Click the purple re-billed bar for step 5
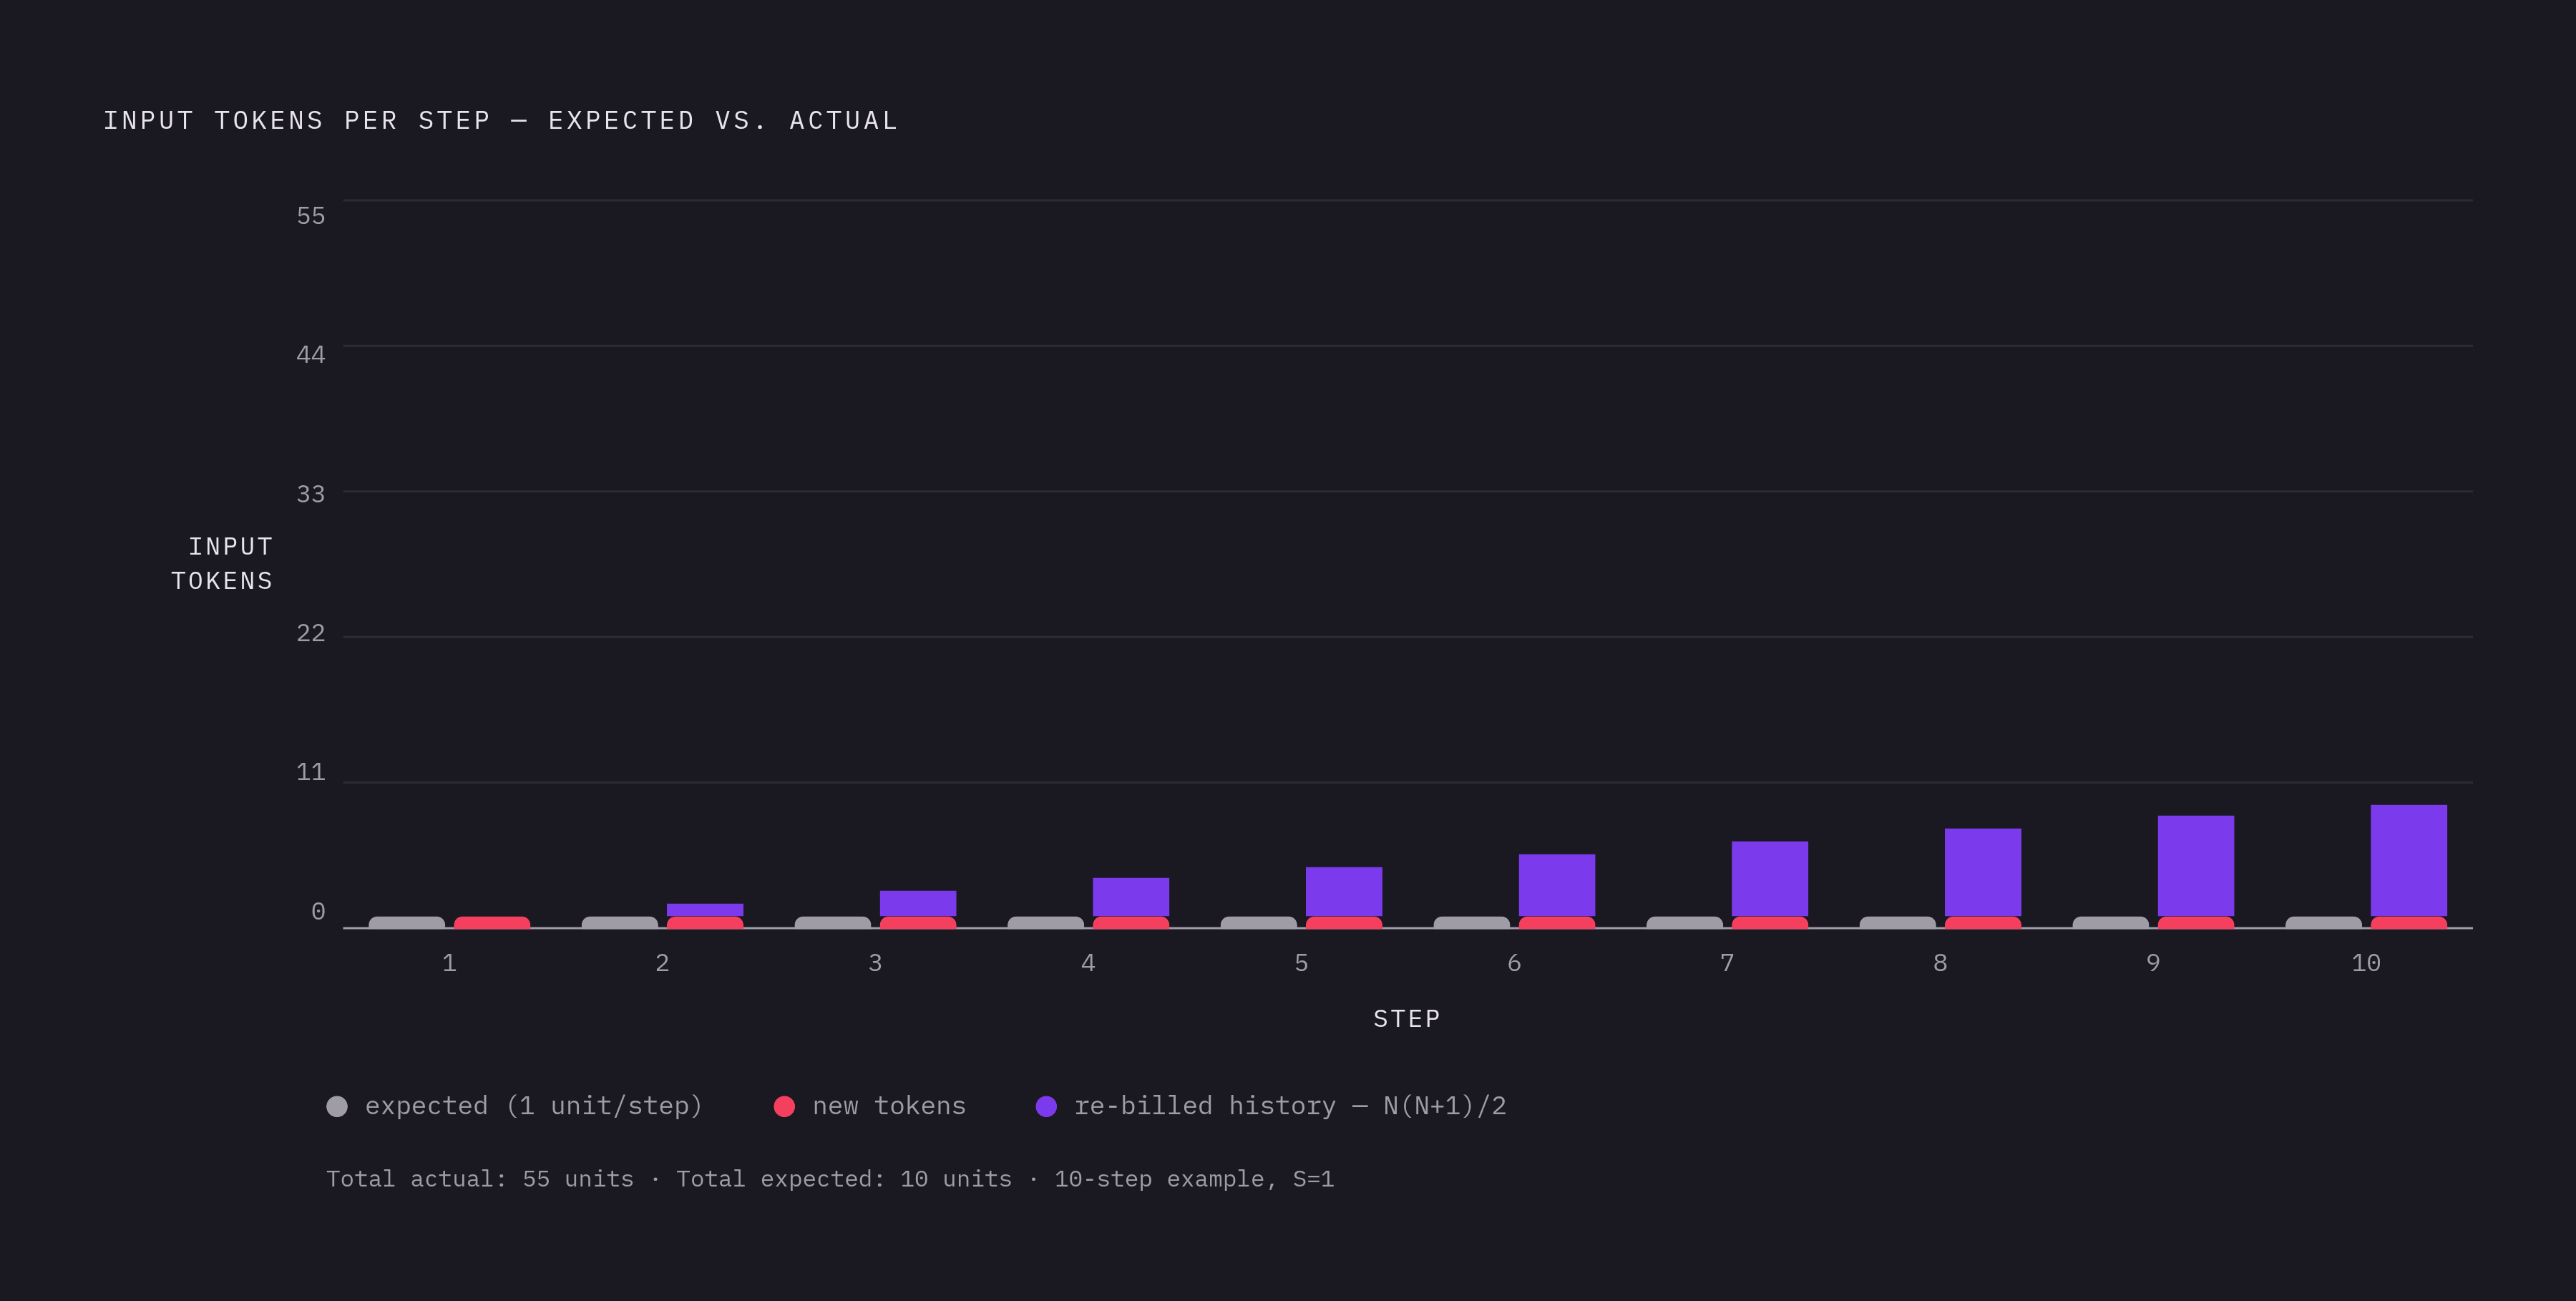This screenshot has width=2576, height=1301. pos(1344,891)
